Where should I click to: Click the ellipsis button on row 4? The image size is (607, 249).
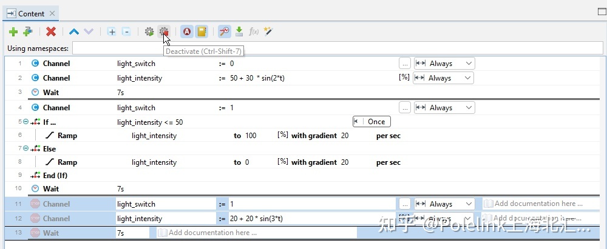point(404,108)
